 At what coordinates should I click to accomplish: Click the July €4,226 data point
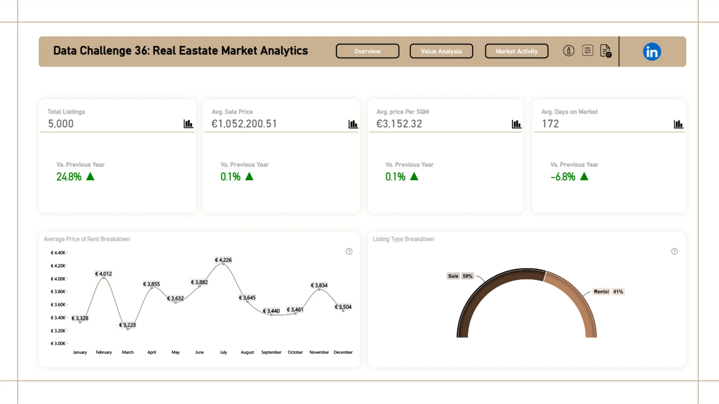224,264
